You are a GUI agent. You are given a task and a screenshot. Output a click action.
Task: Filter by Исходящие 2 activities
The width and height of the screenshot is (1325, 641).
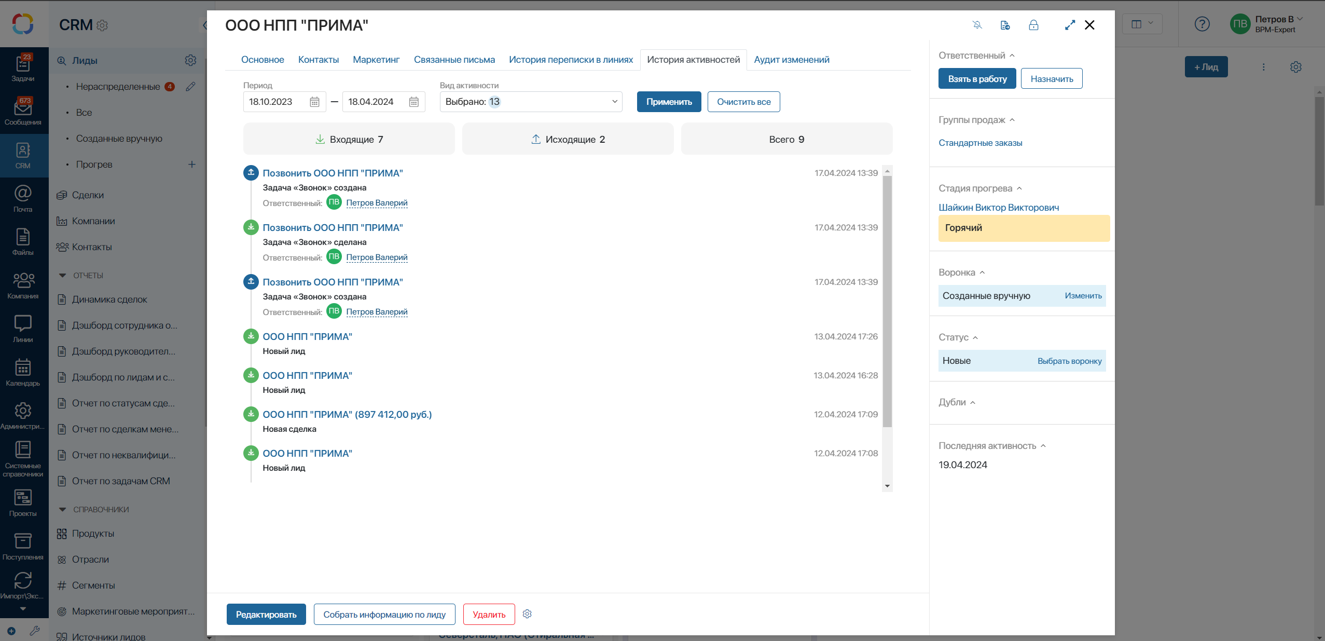pos(568,139)
